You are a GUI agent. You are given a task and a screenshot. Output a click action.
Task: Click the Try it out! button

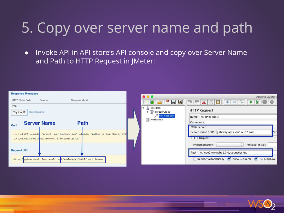tap(19, 112)
